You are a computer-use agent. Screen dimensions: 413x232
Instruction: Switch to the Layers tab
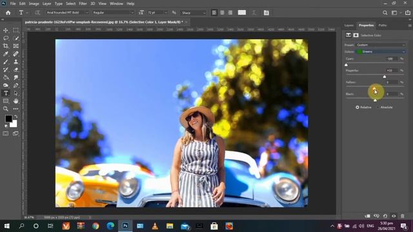[x=349, y=25]
